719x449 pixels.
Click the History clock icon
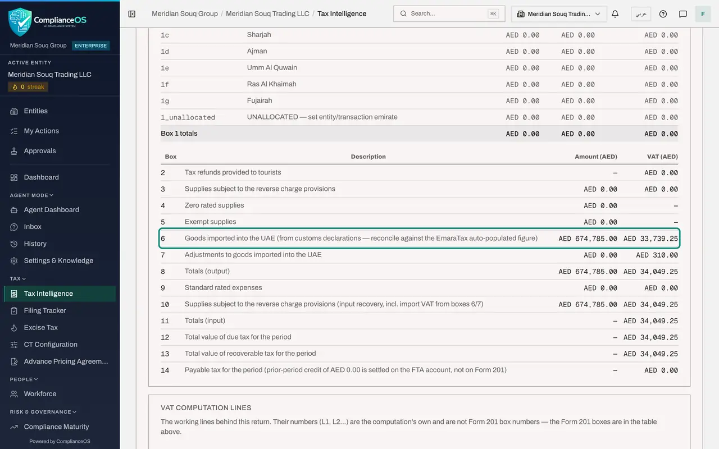[14, 244]
